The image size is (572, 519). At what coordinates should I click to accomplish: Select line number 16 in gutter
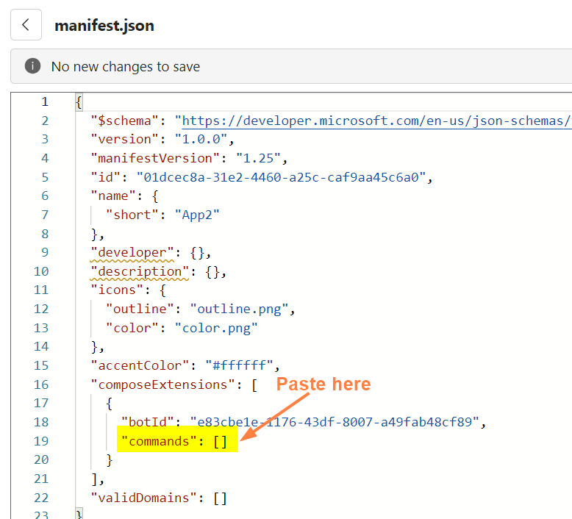pos(41,384)
